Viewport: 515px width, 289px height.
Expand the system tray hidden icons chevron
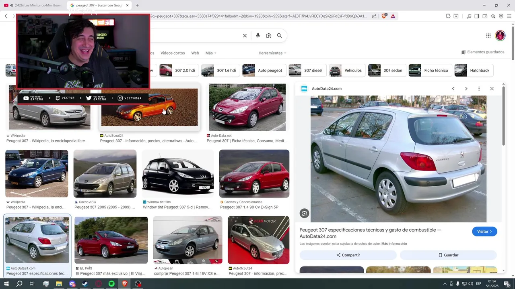coord(445,284)
